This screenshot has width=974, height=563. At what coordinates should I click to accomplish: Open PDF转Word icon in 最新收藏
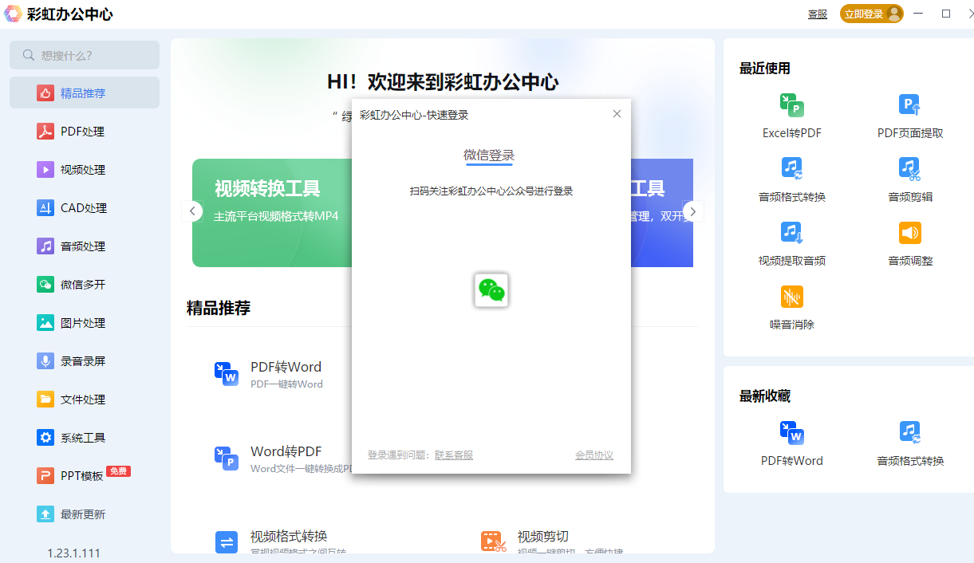coord(791,432)
